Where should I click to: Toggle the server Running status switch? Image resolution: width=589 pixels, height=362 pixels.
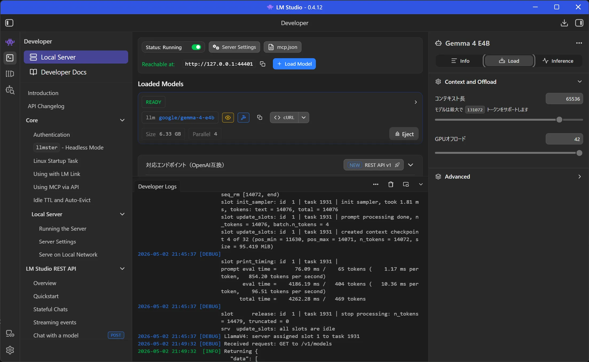click(x=196, y=47)
